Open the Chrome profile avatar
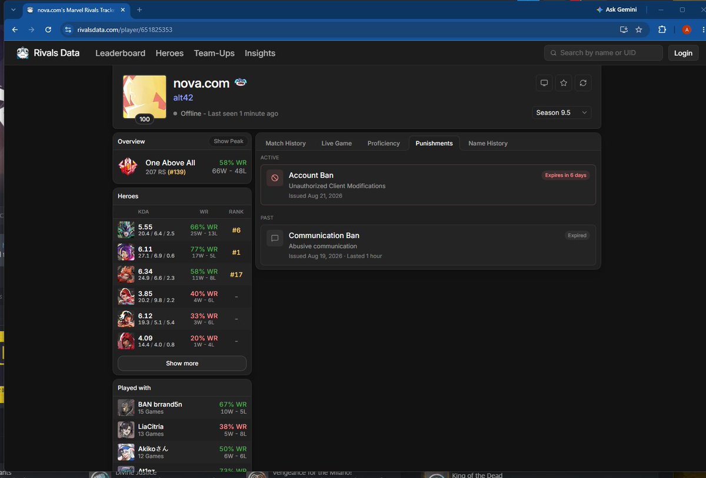This screenshot has width=706, height=478. (x=687, y=29)
